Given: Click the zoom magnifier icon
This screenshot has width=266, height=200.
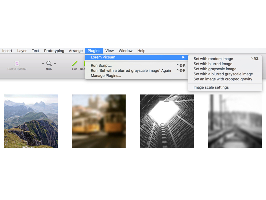Looking at the screenshot, I should (x=49, y=63).
